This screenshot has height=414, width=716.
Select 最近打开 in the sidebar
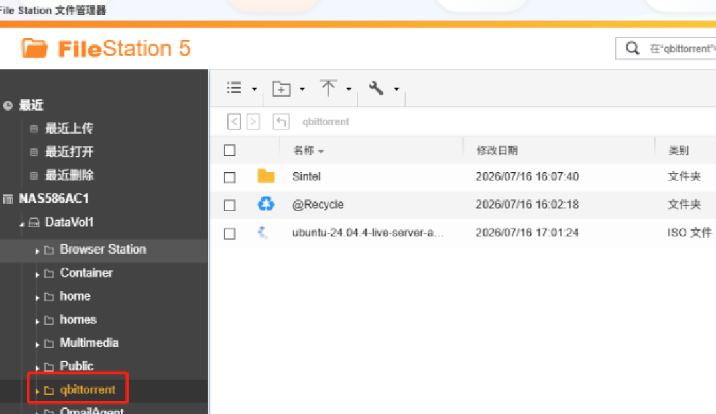pyautogui.click(x=70, y=152)
